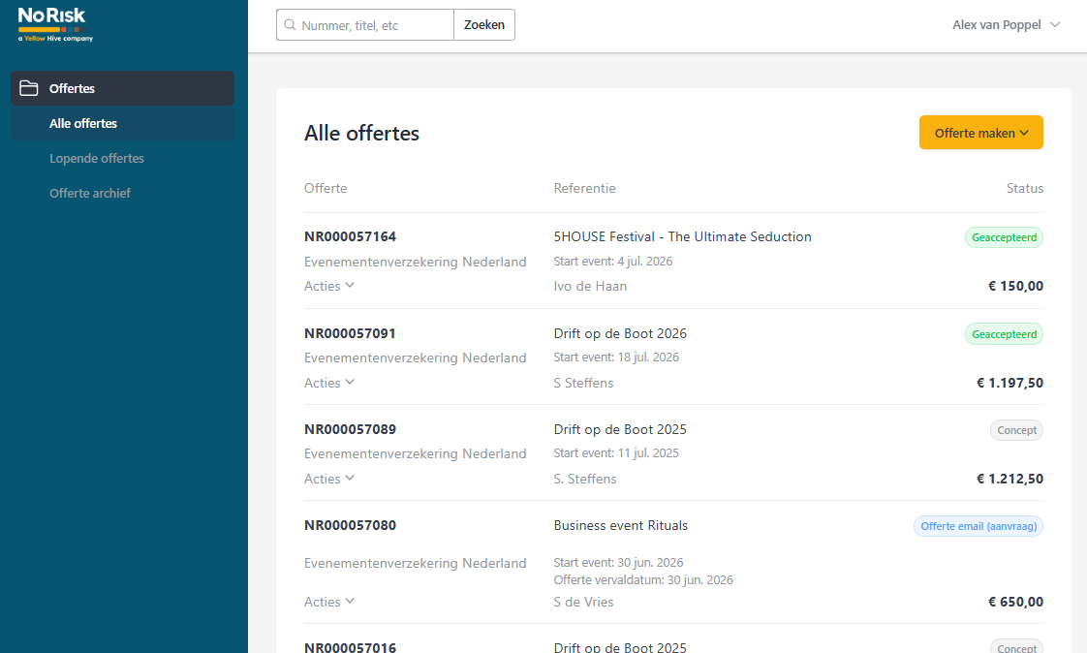Click Concept badge of NR000057089
Viewport: 1087px width, 653px height.
click(x=1016, y=430)
